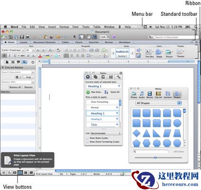Image resolution: width=201 pixels, height=190 pixels.
Task: Click the Media browser thumbnail size slider
Action: point(155,158)
